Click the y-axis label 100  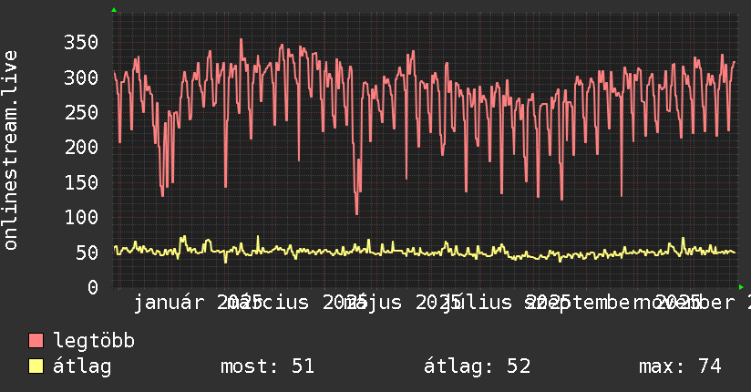[x=81, y=218]
